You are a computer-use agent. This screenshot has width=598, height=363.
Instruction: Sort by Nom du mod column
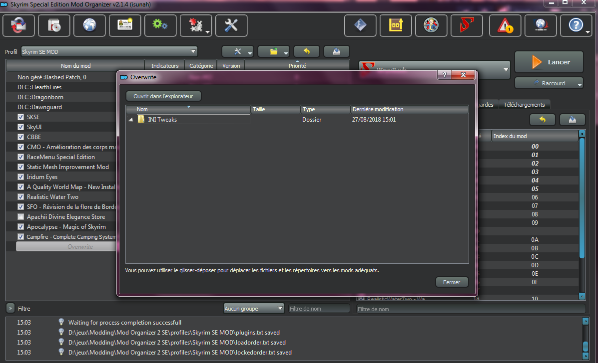[75, 65]
